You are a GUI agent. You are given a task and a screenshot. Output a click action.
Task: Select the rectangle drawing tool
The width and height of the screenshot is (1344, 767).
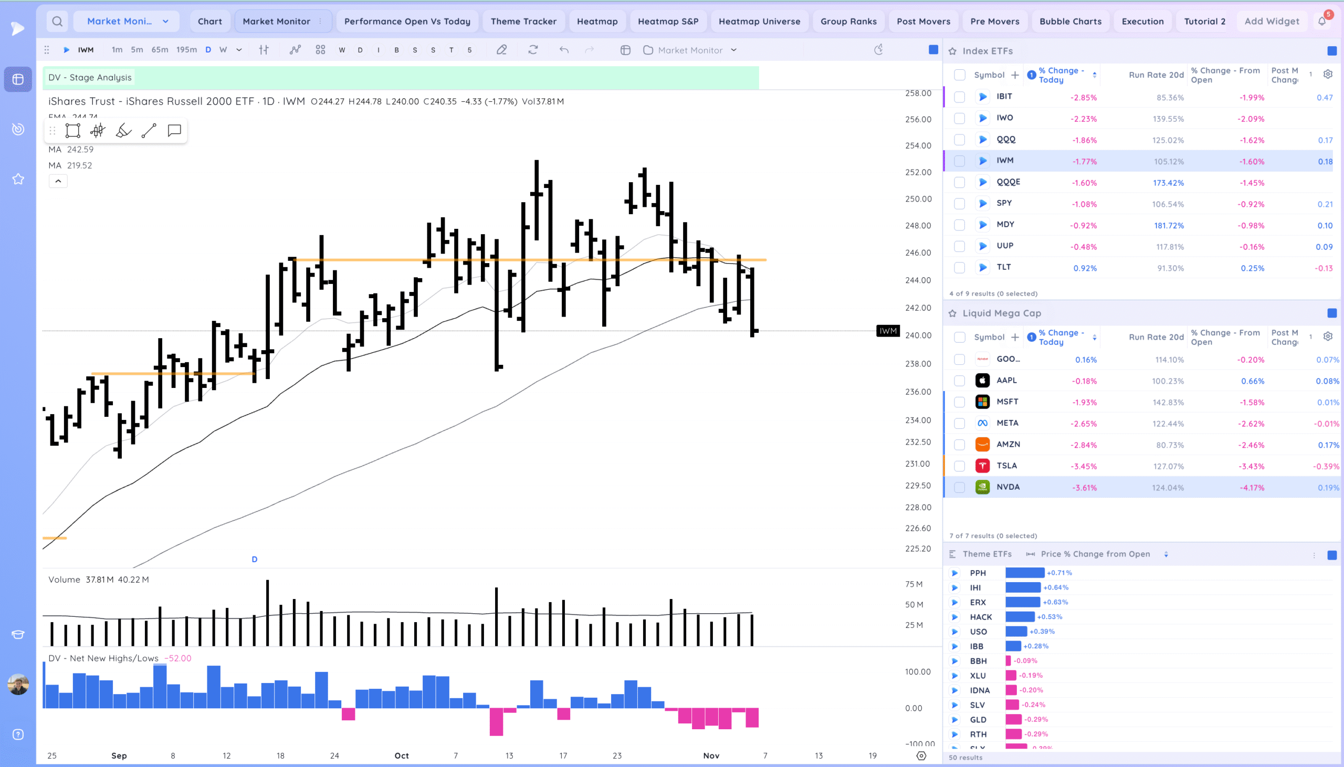(72, 130)
